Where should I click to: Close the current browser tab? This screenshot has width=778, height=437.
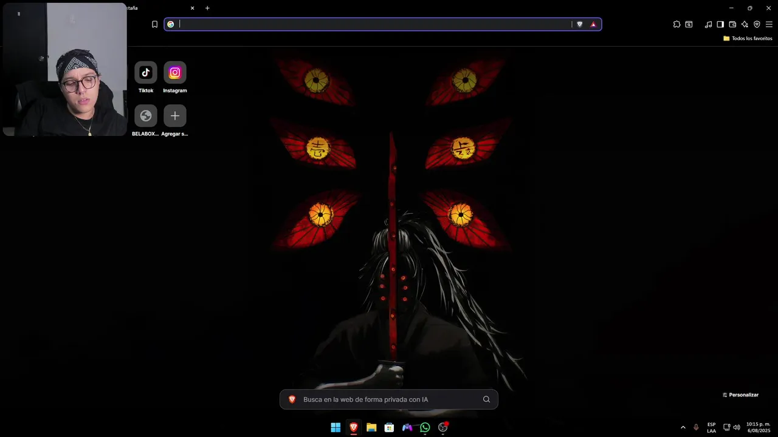point(193,8)
